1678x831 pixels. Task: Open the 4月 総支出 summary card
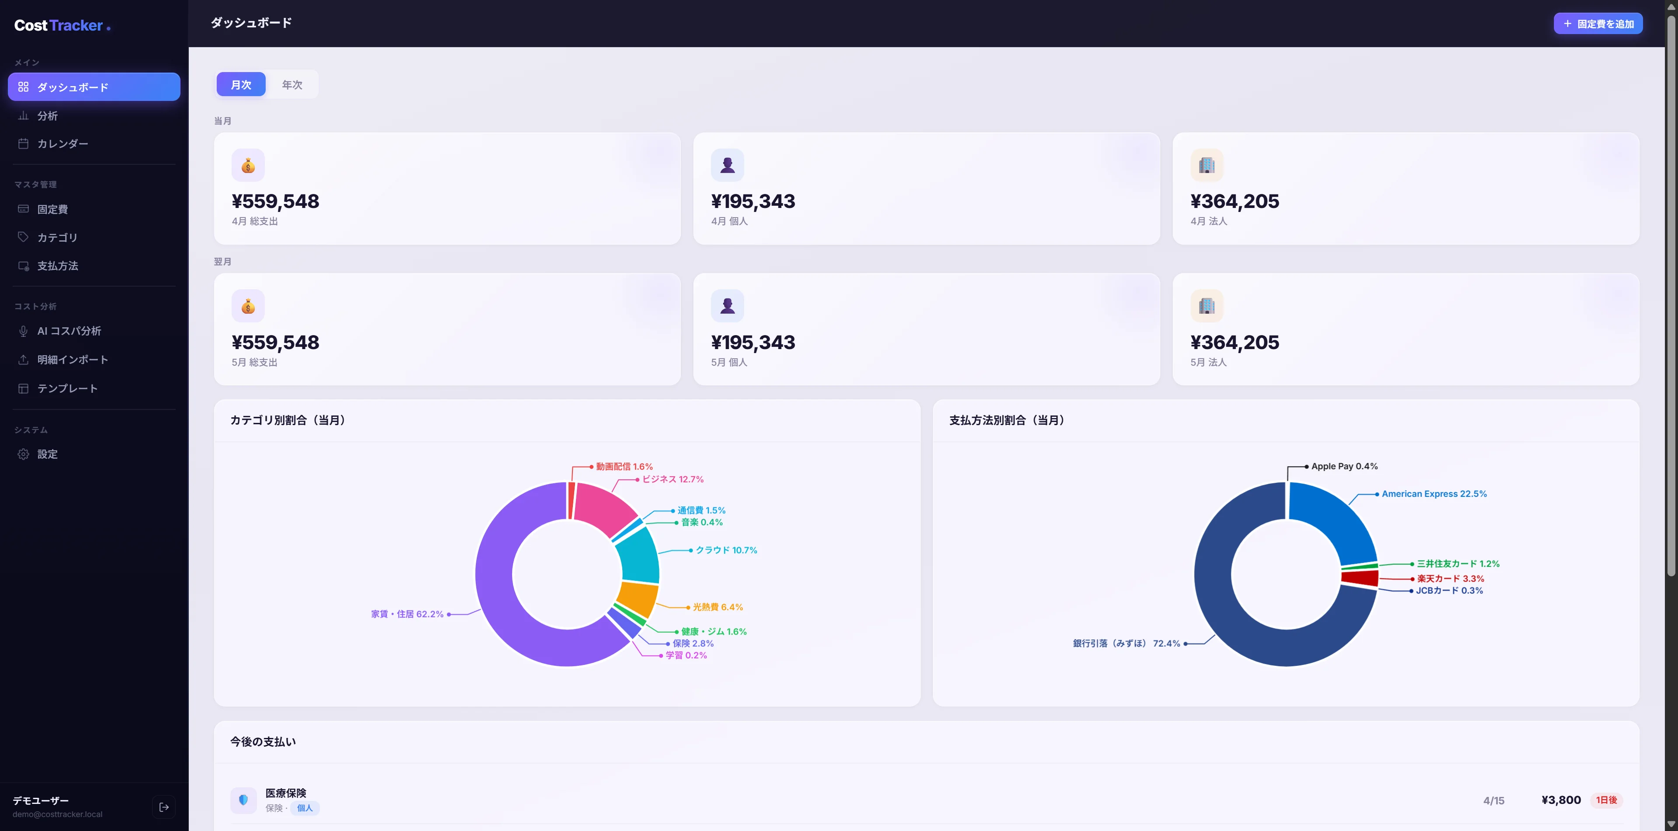click(447, 189)
